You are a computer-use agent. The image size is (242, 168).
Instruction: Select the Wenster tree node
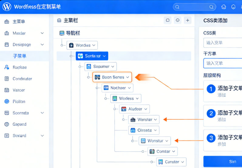point(144,119)
